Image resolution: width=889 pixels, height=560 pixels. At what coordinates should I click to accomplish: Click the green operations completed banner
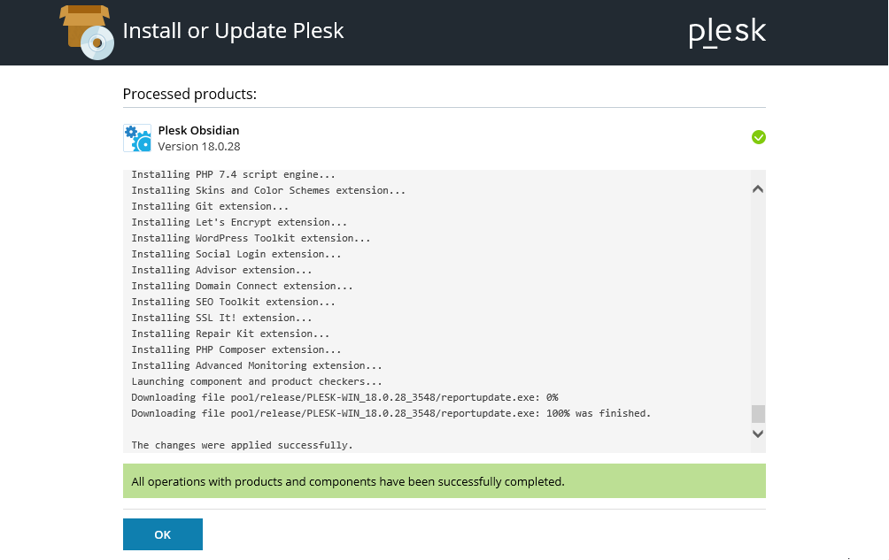tap(444, 481)
